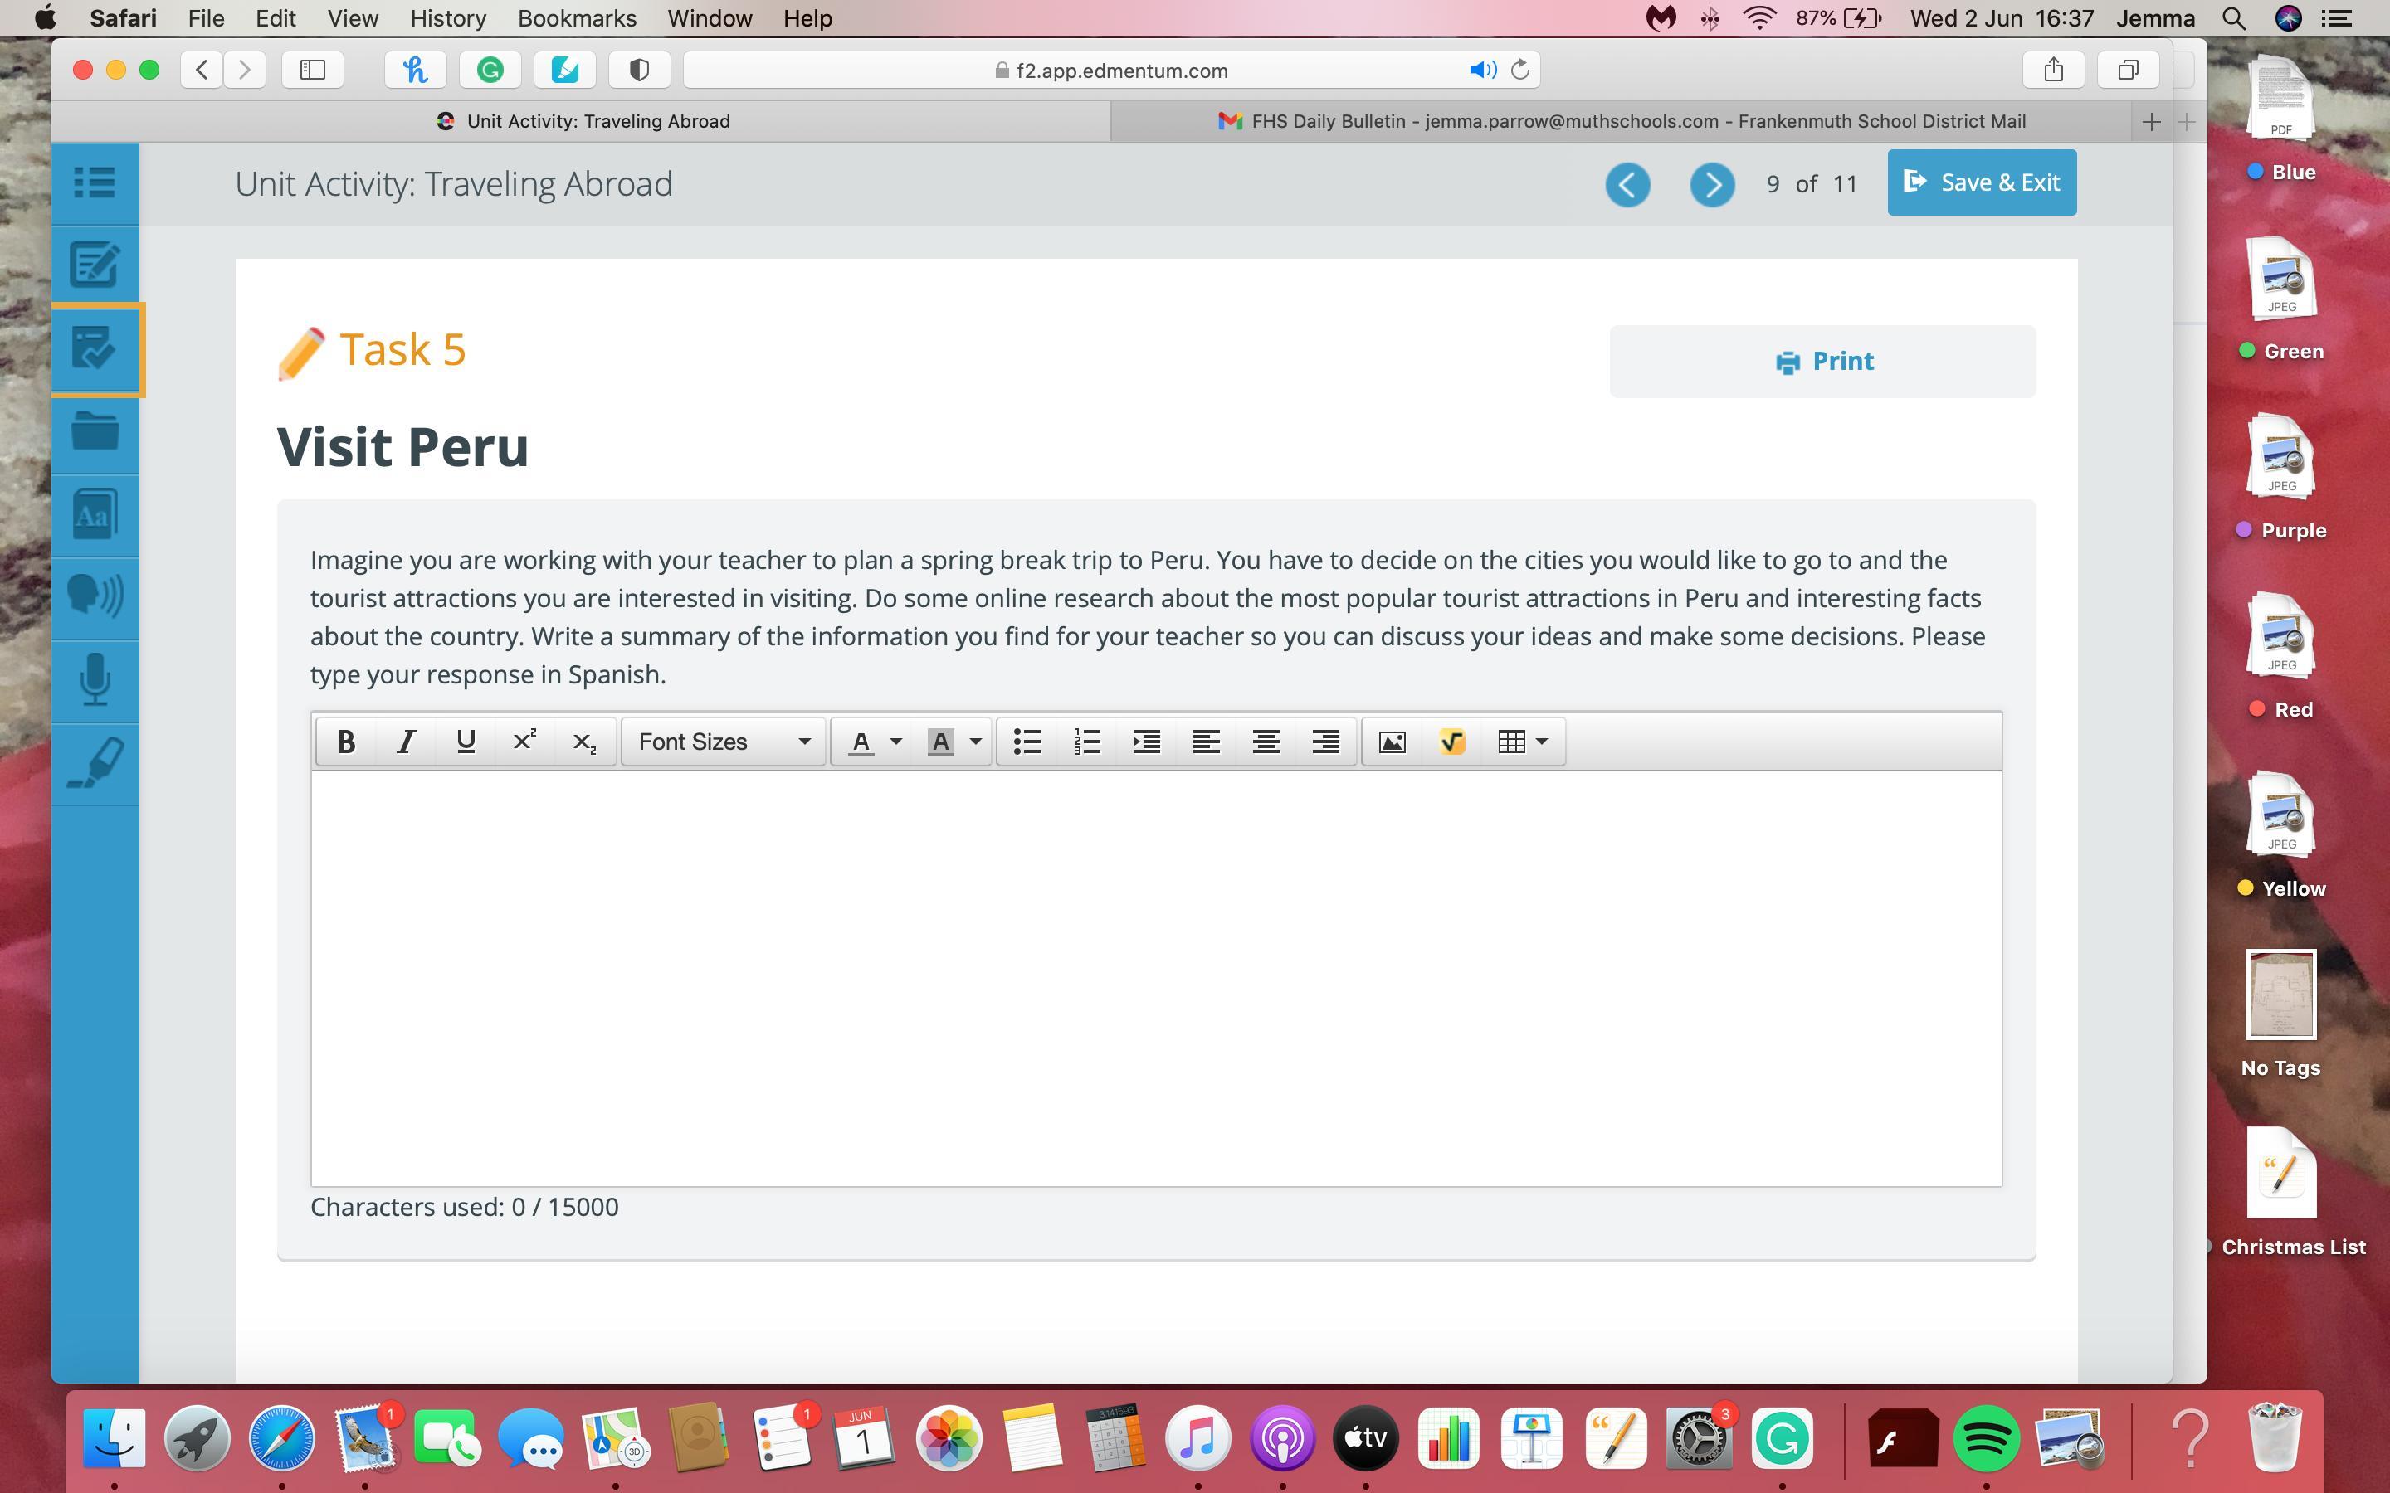Insert a bulleted list

tap(1027, 742)
